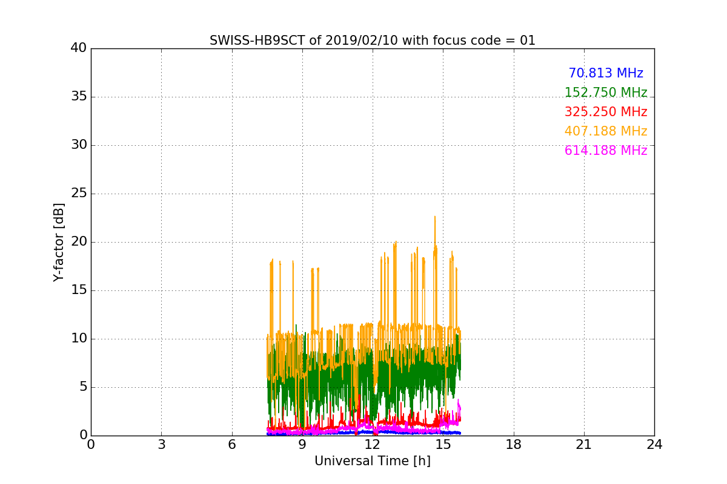Click the Universal Time [h] axis label
The height and width of the screenshot is (484, 727).
(x=373, y=461)
